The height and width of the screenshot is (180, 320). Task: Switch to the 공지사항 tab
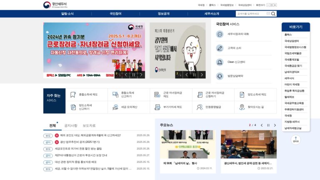click(x=71, y=125)
